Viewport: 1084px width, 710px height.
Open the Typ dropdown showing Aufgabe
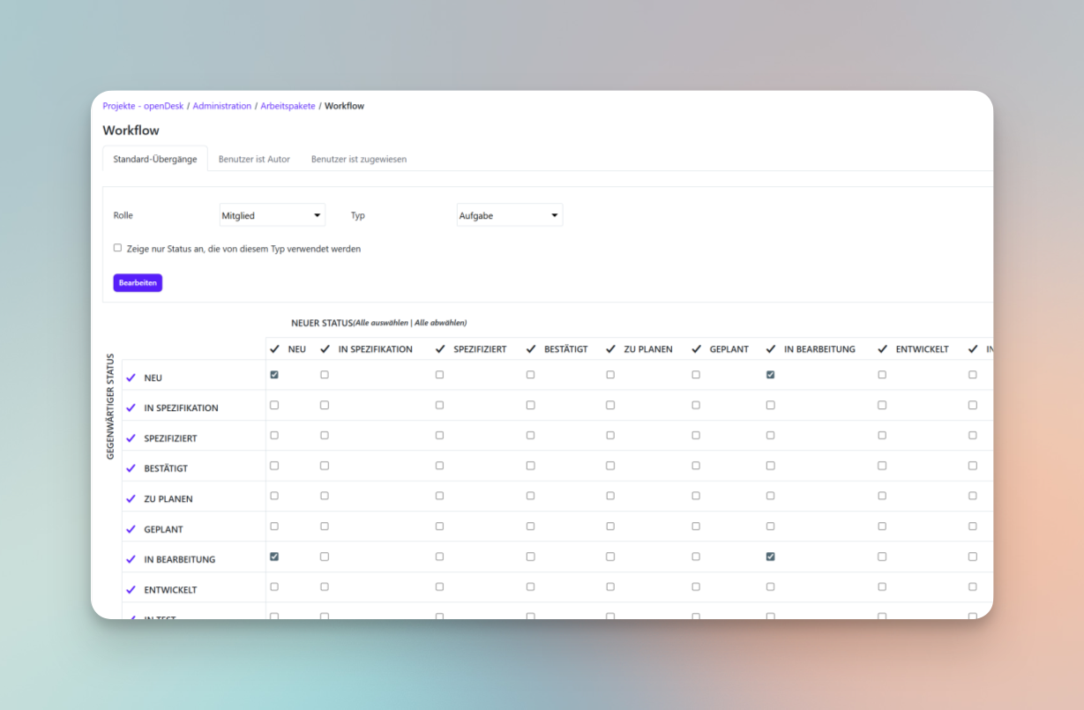tap(509, 214)
